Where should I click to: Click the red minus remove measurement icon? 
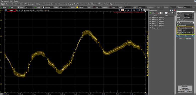click(156, 13)
